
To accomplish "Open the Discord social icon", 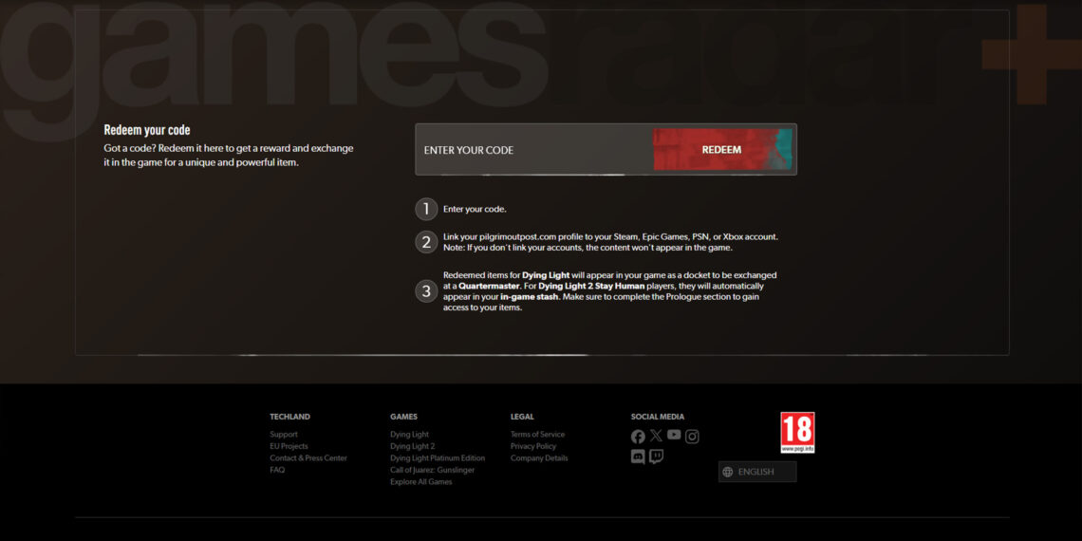I will pyautogui.click(x=638, y=457).
